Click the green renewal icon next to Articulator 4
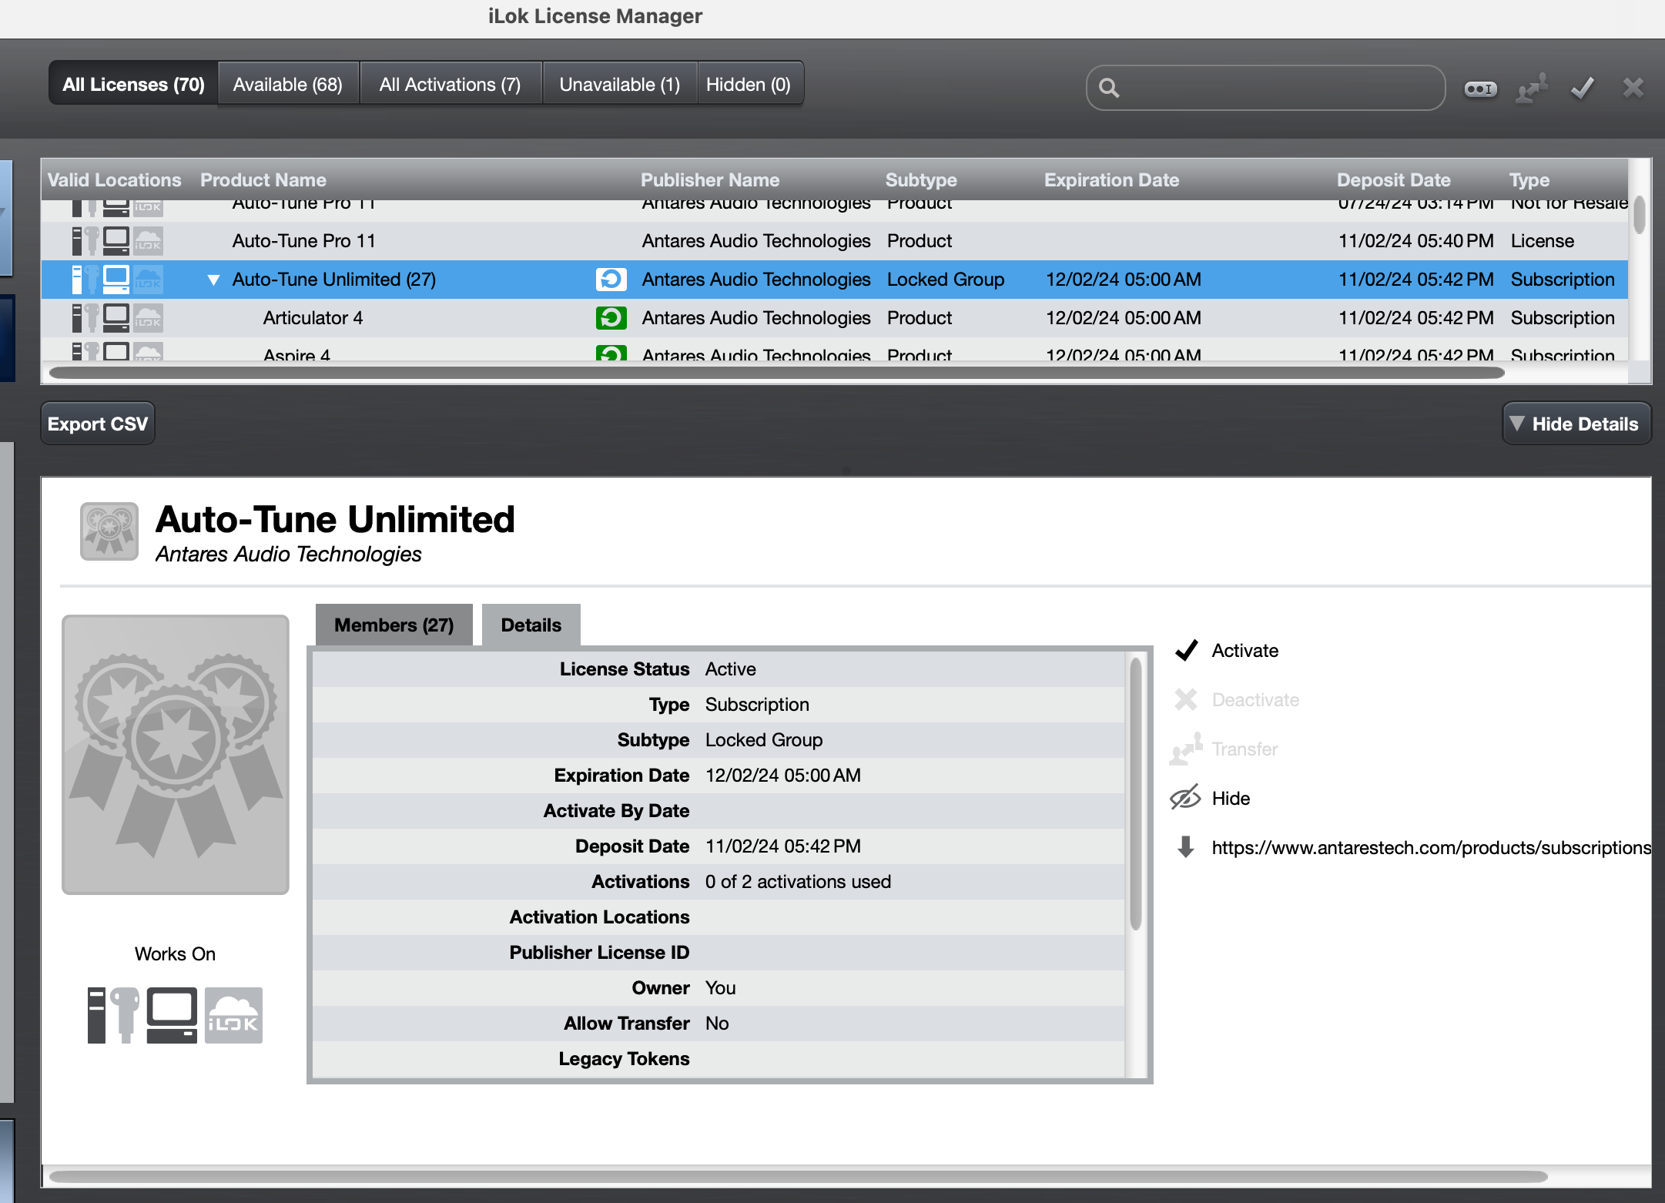 coord(611,317)
